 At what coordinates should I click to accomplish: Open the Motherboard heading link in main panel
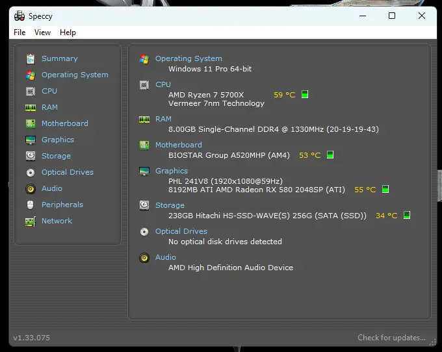[179, 145]
